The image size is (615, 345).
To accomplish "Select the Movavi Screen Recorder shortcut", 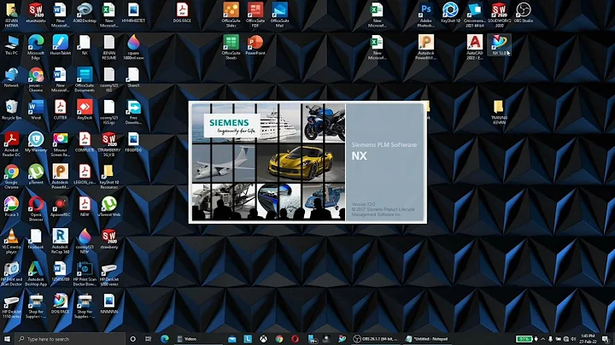I will (60, 144).
